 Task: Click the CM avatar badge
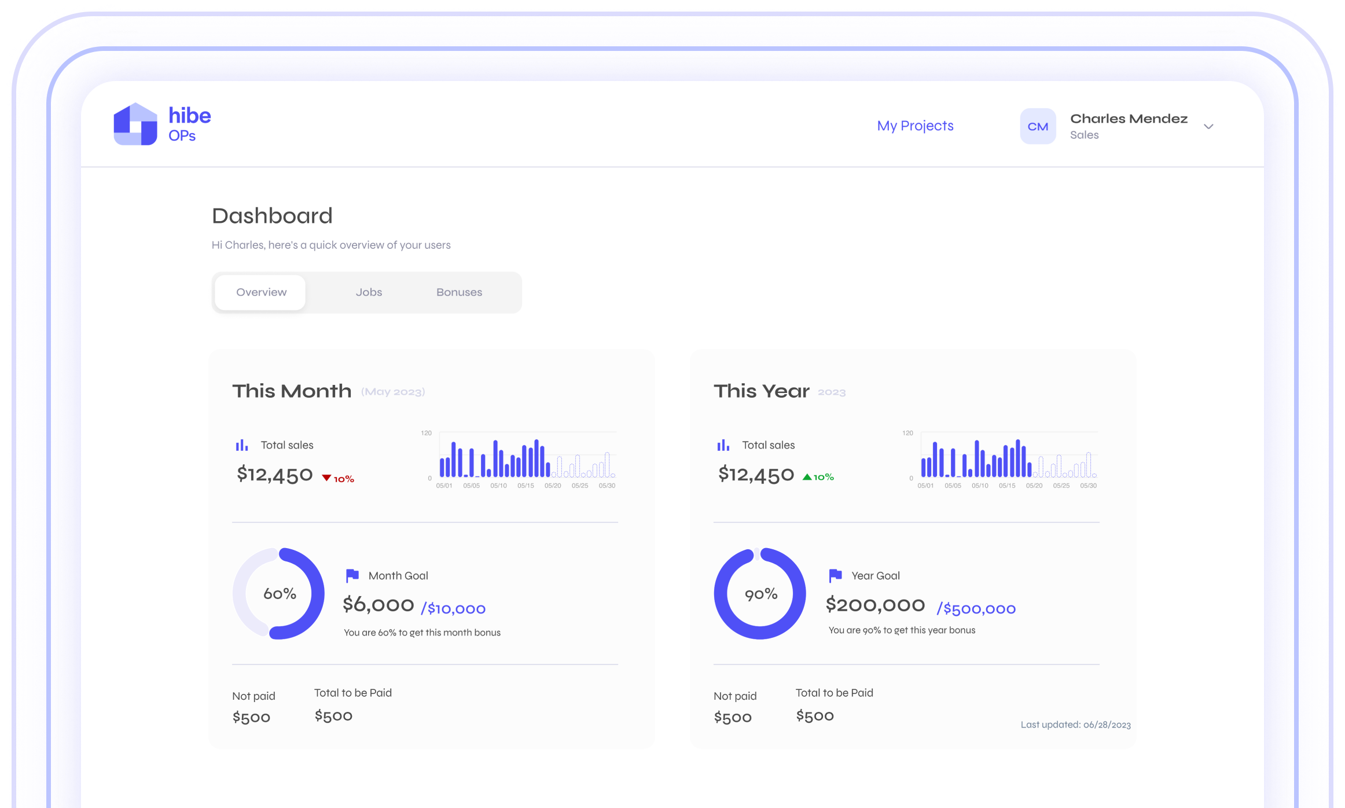tap(1037, 126)
